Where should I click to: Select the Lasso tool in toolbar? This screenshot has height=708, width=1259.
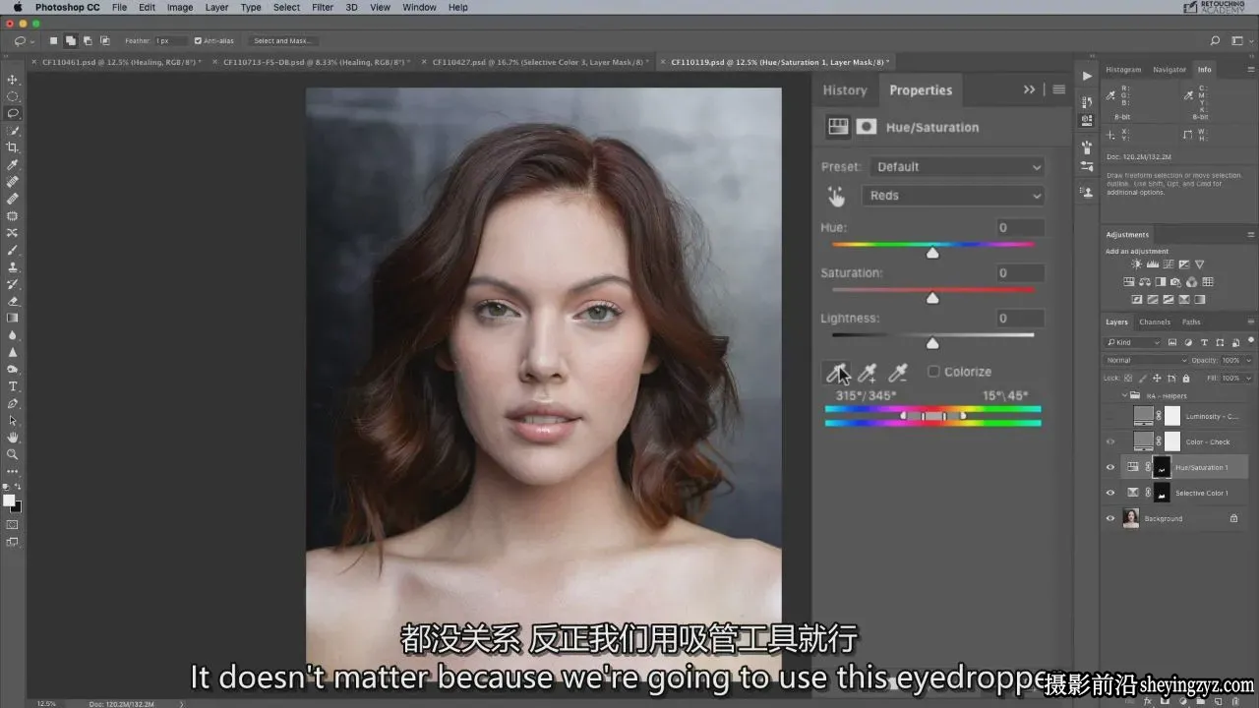(x=13, y=113)
